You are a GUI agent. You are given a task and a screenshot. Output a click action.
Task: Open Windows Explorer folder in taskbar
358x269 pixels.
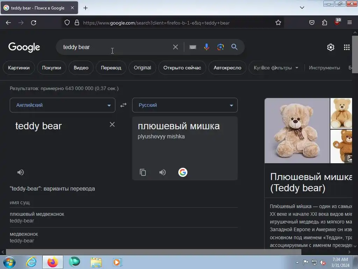pos(96,262)
